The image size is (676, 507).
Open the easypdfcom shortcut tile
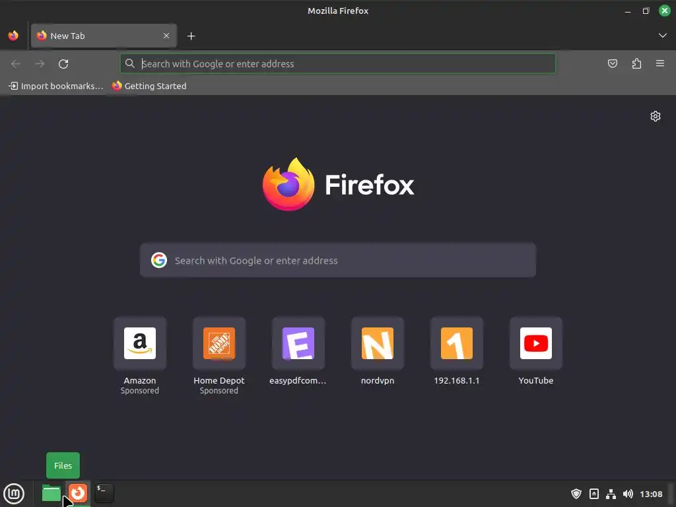(x=298, y=343)
